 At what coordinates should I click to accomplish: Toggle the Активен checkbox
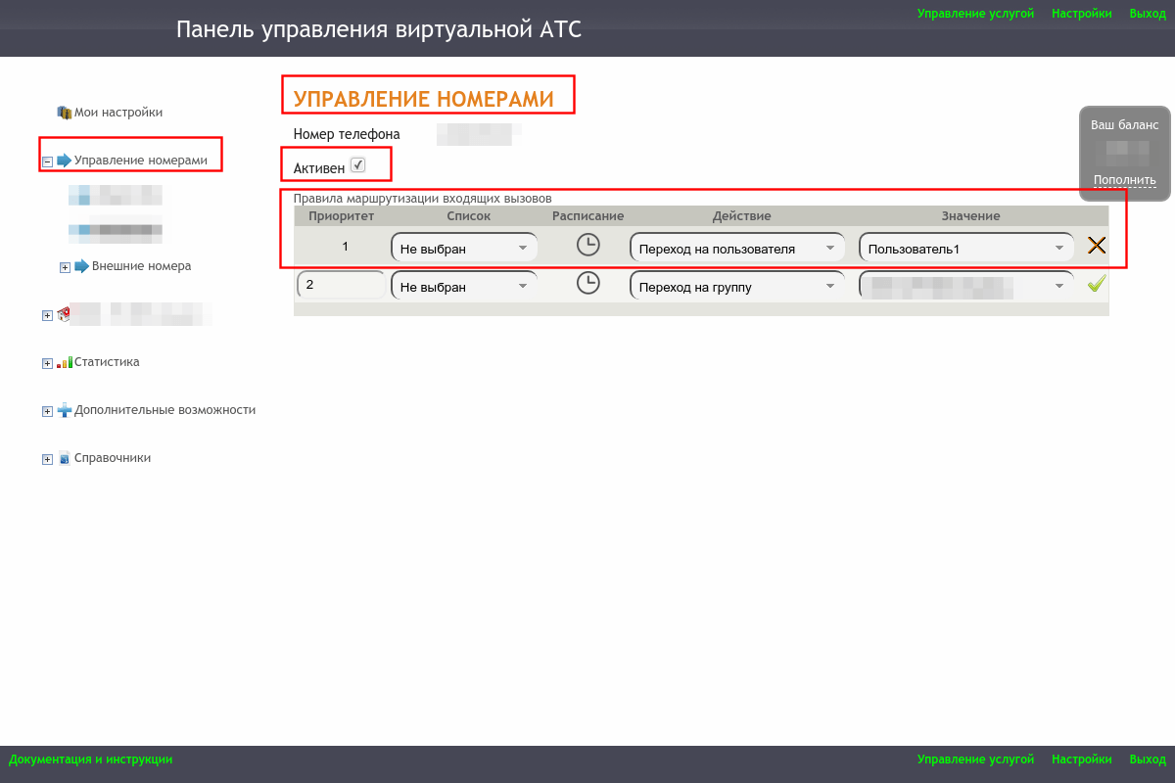[x=358, y=165]
